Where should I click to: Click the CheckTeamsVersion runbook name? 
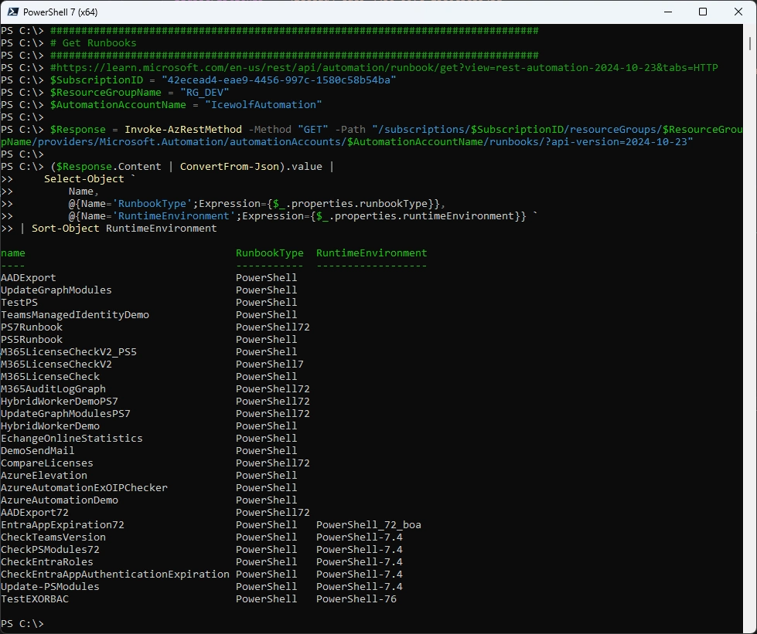[x=53, y=537]
